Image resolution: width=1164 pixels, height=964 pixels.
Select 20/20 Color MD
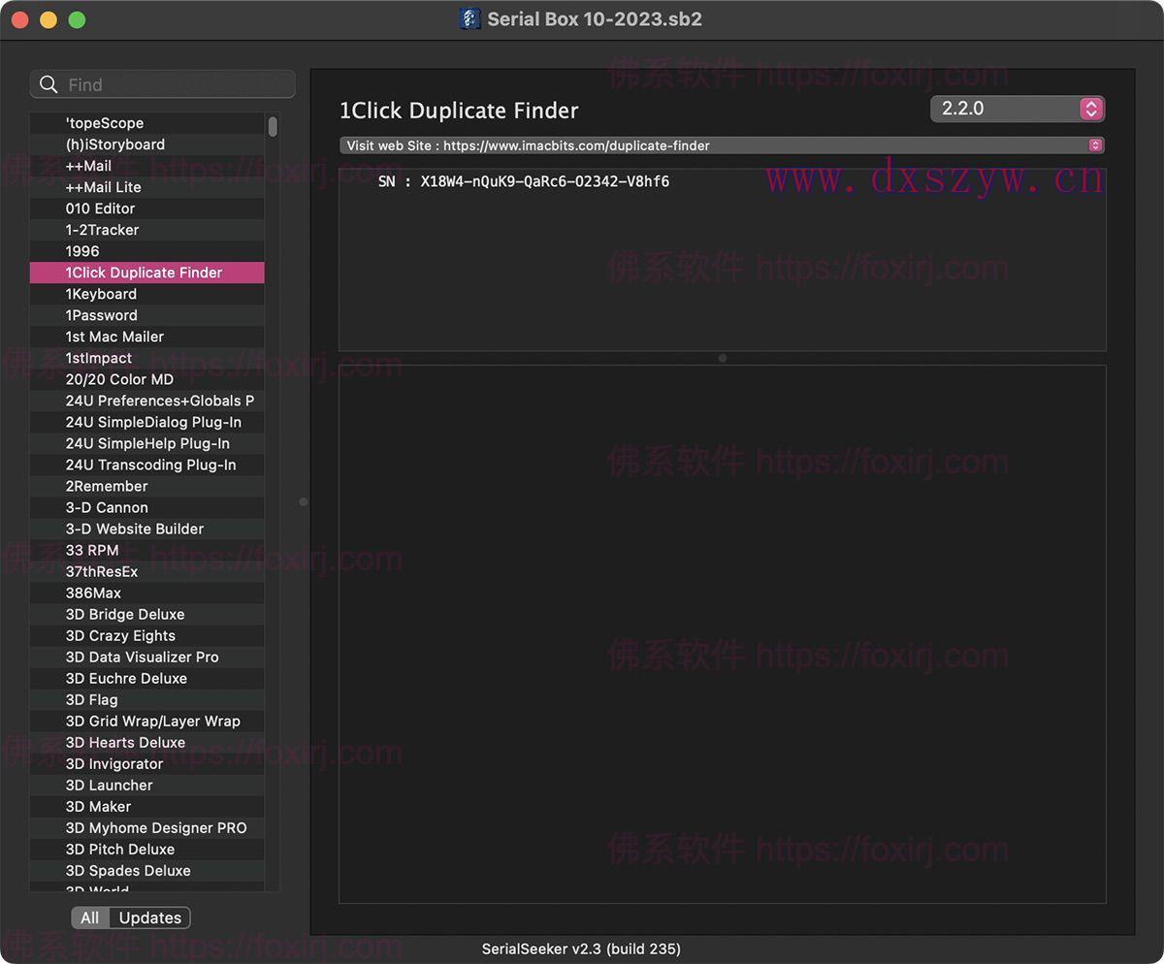146,379
